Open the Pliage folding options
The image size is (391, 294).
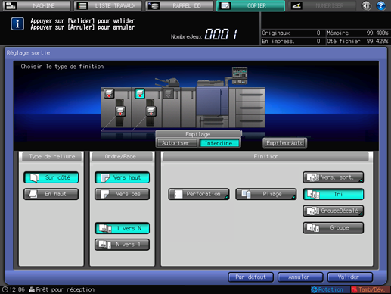266,194
